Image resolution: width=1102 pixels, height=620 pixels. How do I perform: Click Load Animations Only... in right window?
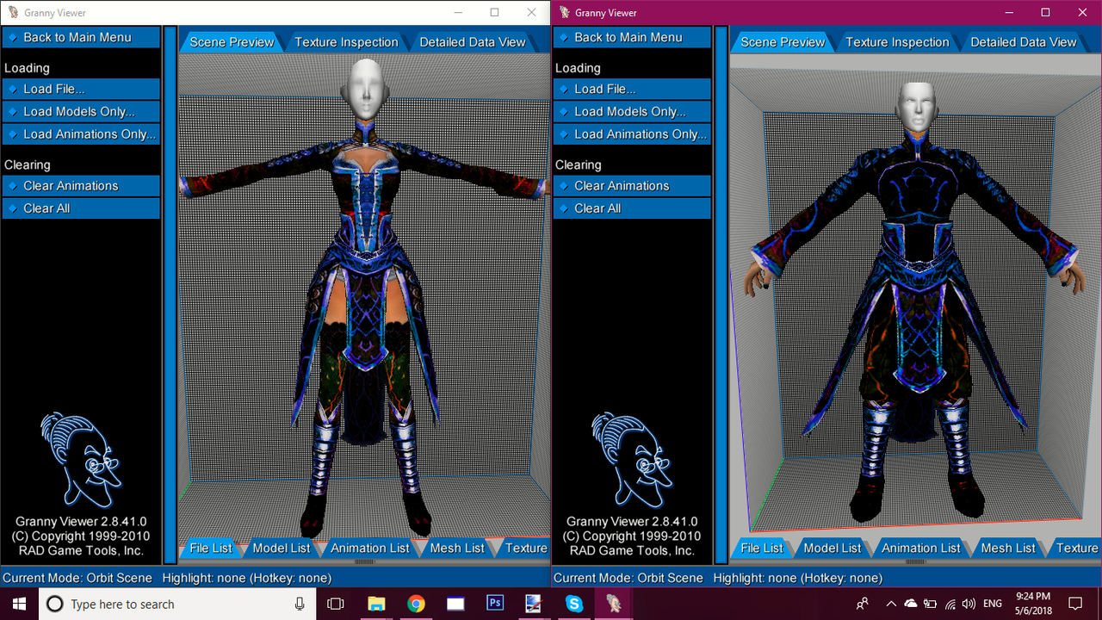632,133
